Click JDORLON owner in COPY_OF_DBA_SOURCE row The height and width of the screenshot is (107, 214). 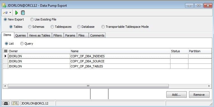[x=39, y=61]
